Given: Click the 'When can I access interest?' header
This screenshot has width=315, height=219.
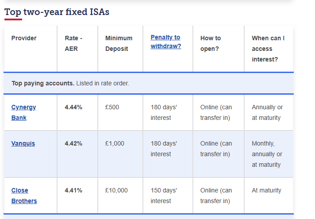Looking at the screenshot, I should click(268, 49).
